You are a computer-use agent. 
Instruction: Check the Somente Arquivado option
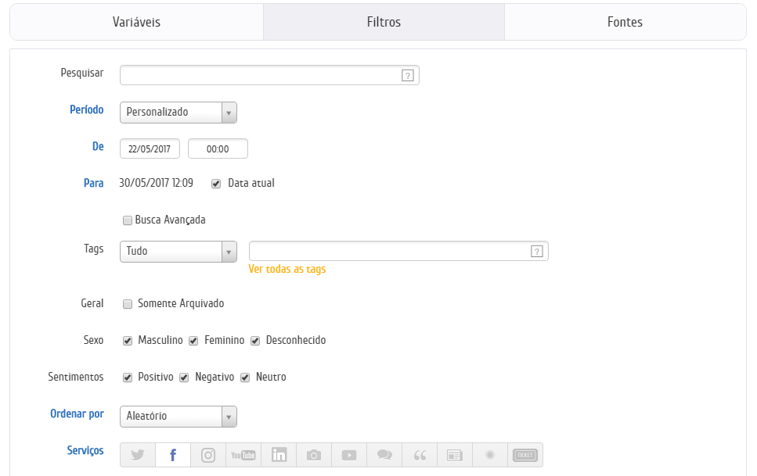pyautogui.click(x=128, y=304)
